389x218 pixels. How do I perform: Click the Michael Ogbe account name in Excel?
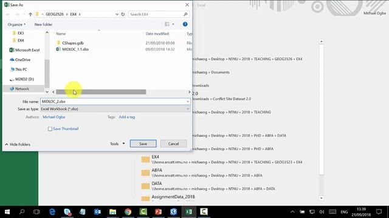374,13
